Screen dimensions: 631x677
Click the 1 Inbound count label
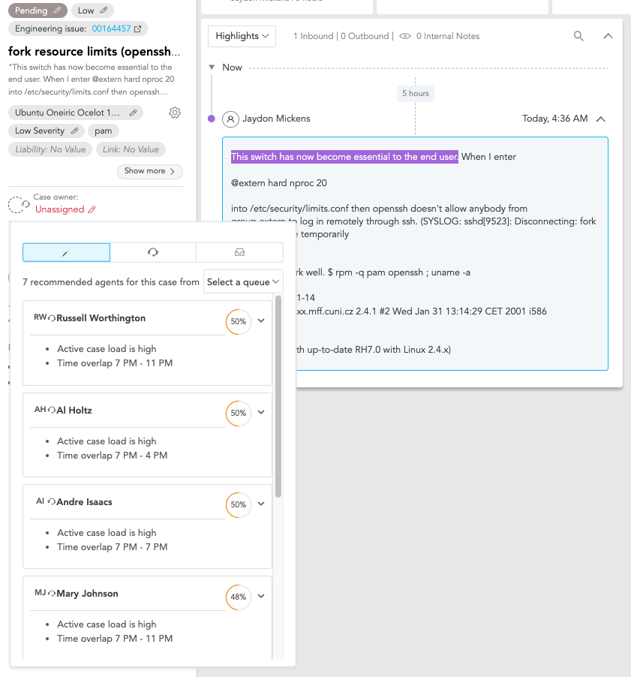point(314,36)
